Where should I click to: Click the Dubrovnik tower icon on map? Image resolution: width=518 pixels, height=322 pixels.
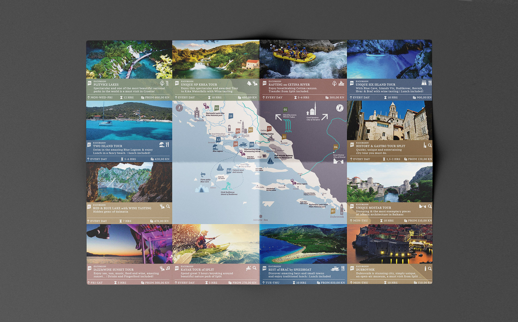342,209
